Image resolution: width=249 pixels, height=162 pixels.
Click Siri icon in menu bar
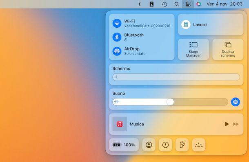[198, 4]
